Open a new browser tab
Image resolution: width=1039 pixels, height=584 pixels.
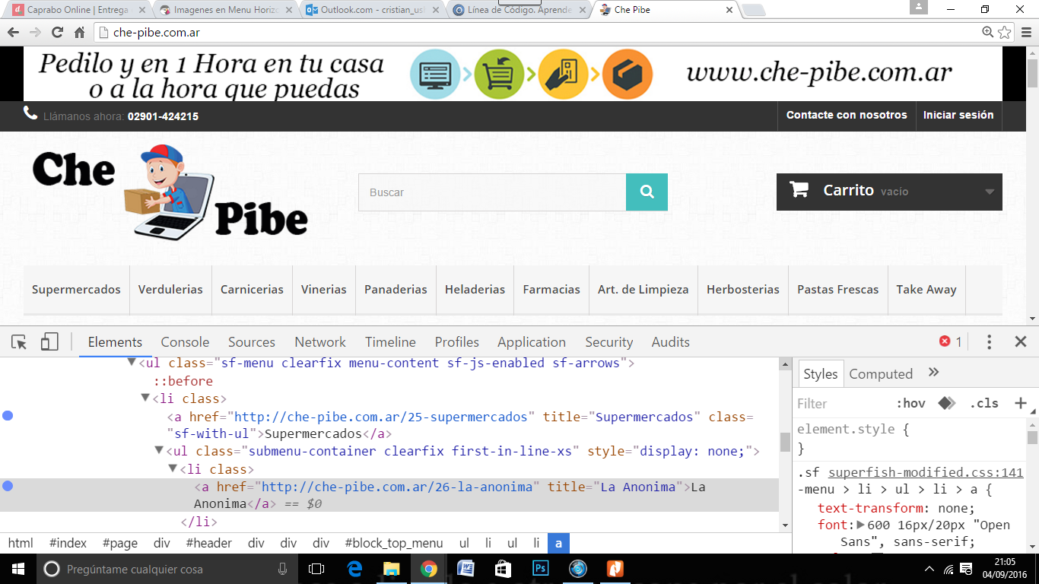coord(753,11)
